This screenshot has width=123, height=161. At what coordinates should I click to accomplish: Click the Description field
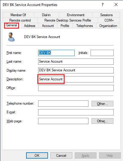click(76, 79)
